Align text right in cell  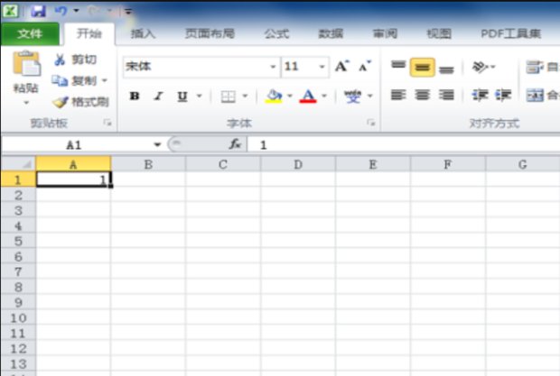(x=446, y=95)
